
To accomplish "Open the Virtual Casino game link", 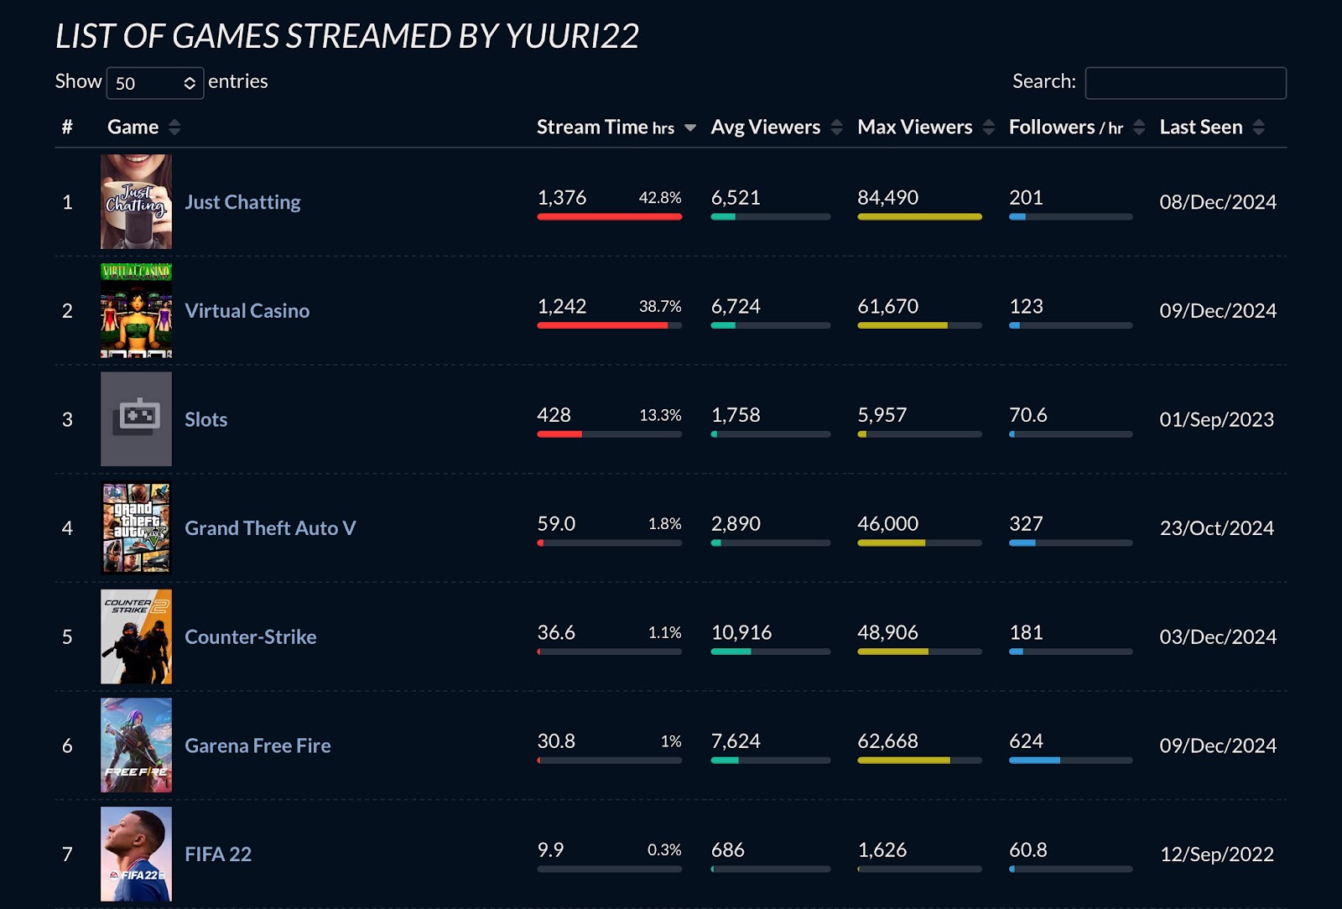I will click(x=247, y=311).
